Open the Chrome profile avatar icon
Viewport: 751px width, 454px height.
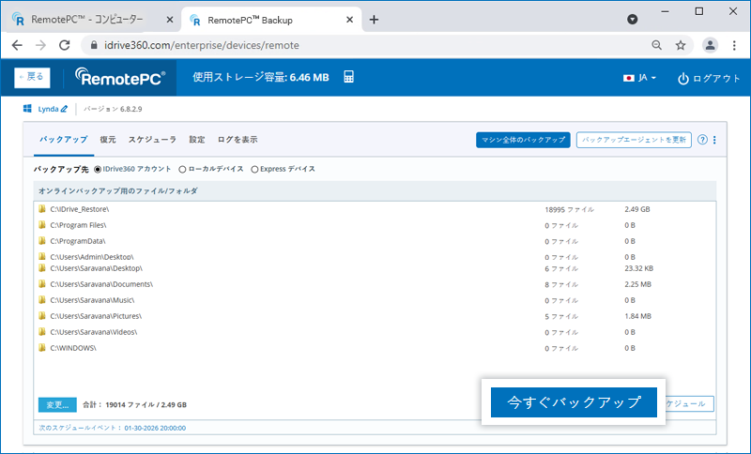tap(710, 45)
